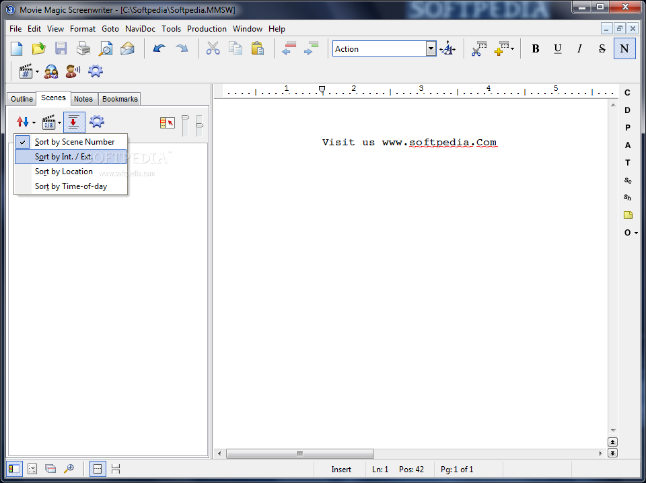Click the speaking character voice icon
This screenshot has width=646, height=483.
point(73,72)
